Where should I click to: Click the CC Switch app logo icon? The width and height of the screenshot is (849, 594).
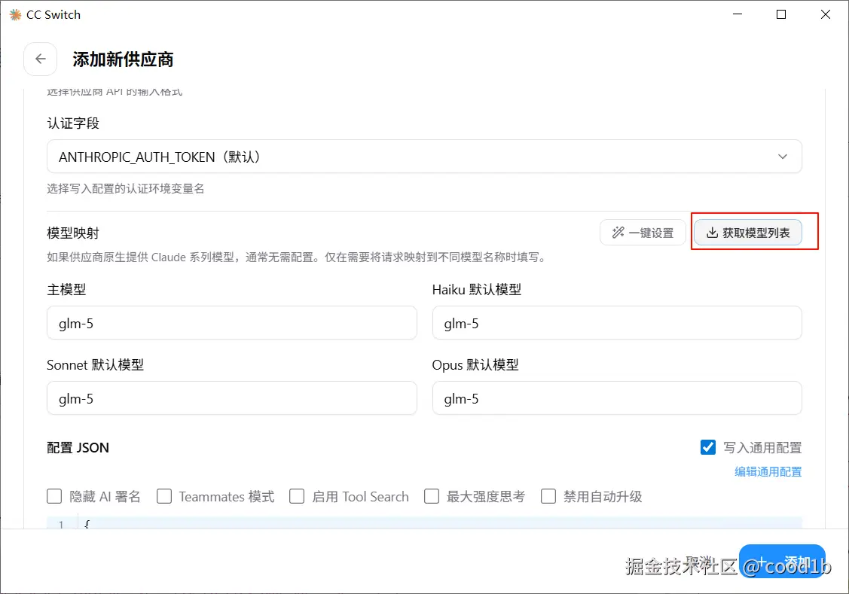15,14
